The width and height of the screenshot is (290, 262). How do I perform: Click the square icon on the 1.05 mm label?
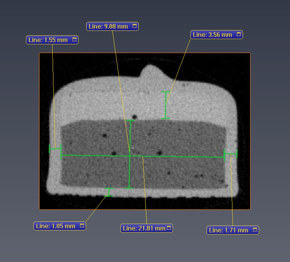tap(82, 226)
